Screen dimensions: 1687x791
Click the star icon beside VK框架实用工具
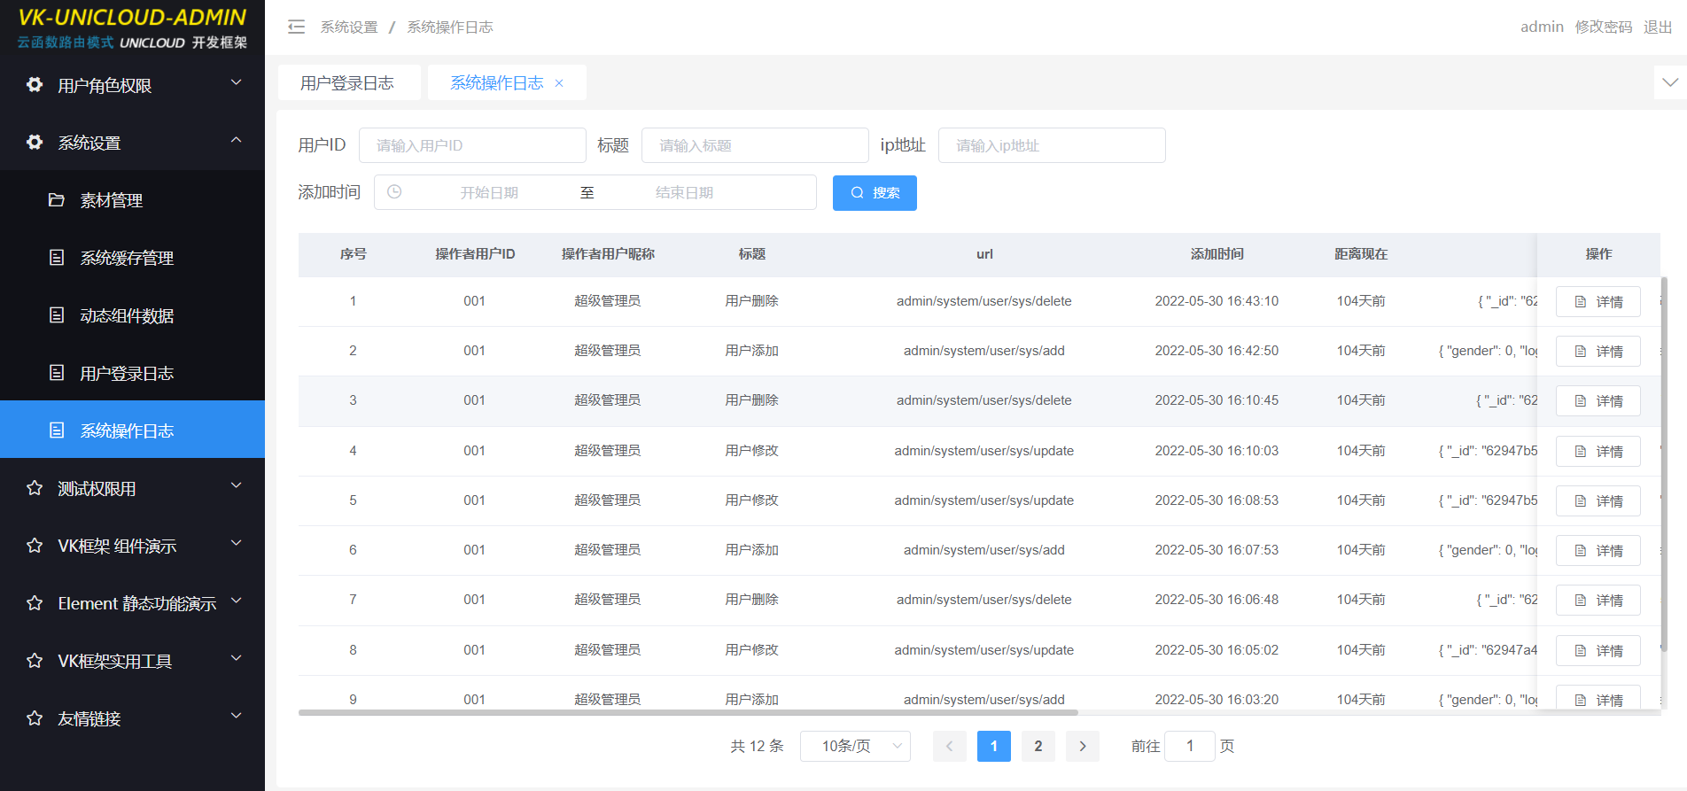coord(35,661)
